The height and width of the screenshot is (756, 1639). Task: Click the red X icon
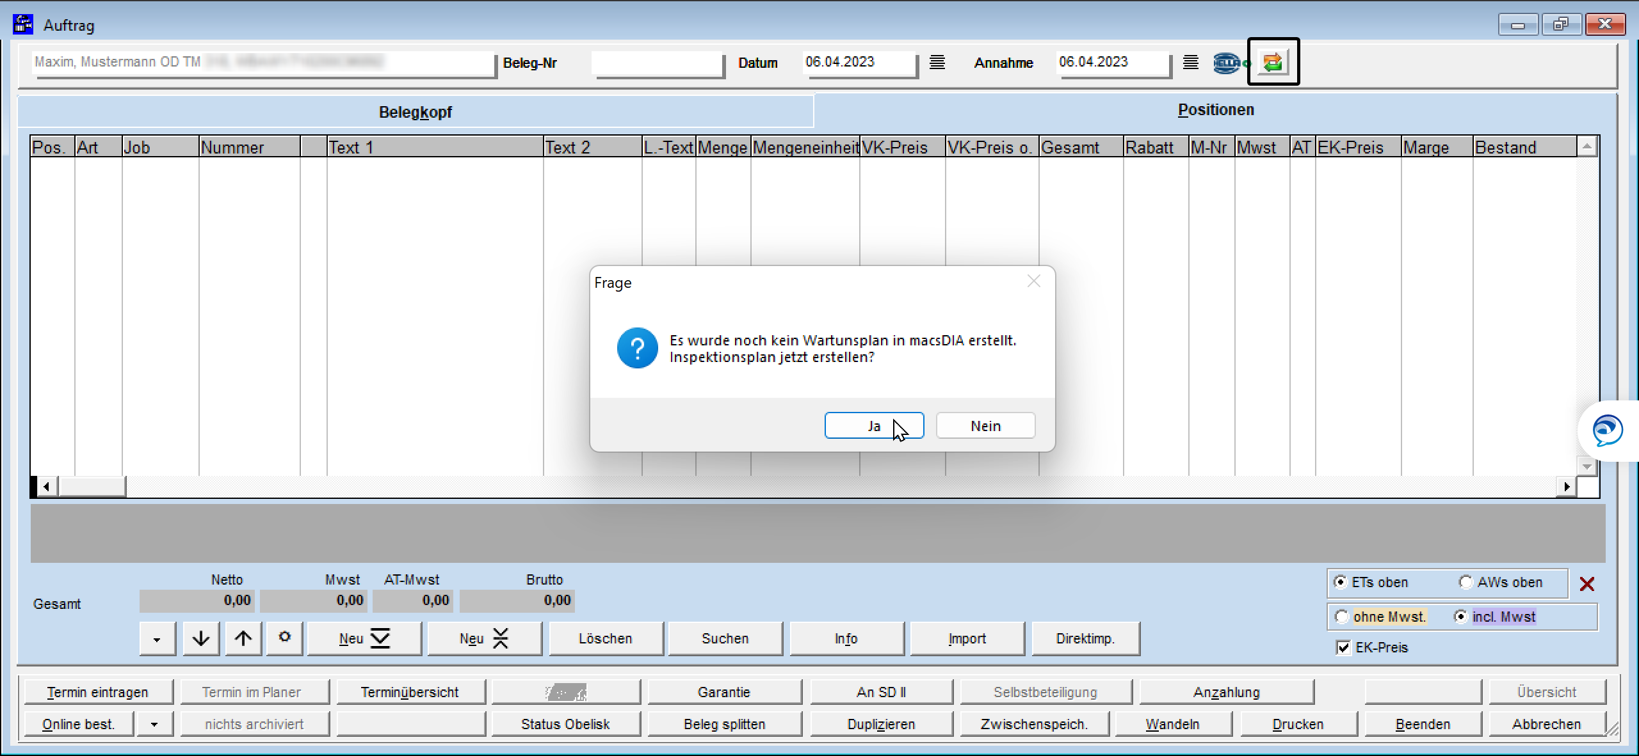[1587, 583]
